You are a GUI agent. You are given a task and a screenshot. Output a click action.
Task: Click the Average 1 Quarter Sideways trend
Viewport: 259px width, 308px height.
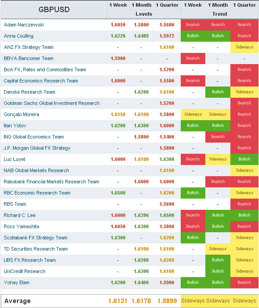tap(244, 301)
